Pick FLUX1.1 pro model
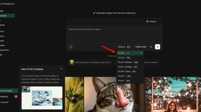 (x=130, y=76)
